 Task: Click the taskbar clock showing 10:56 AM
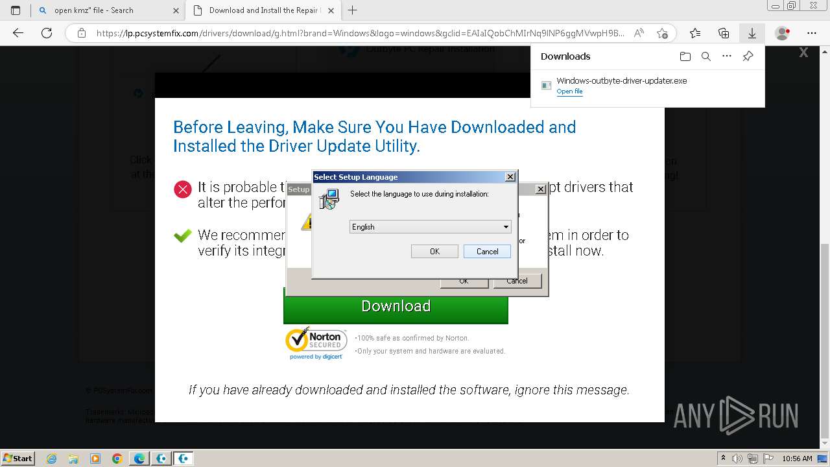(797, 459)
